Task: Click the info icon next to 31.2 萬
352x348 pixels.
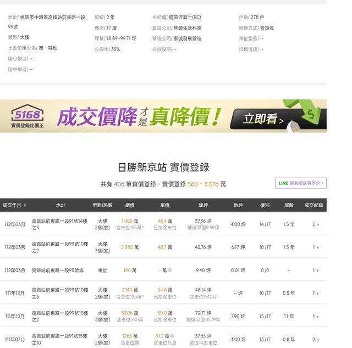Action: pyautogui.click(x=172, y=336)
